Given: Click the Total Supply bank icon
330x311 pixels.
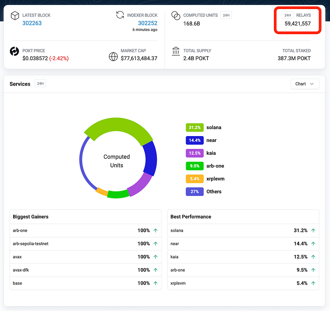Looking at the screenshot, I should pos(176,51).
